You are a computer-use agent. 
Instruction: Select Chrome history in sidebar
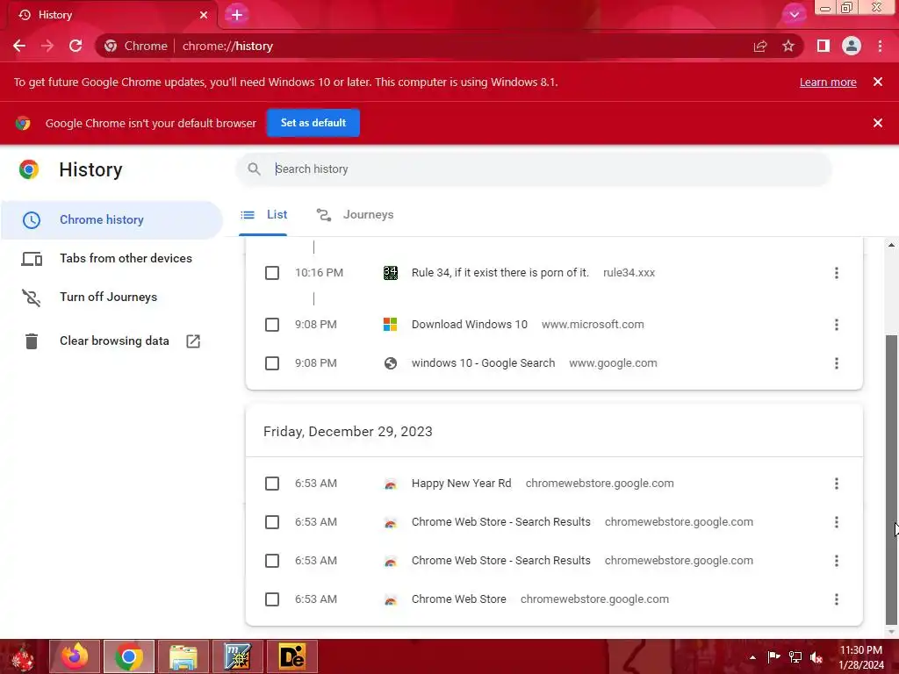click(x=111, y=220)
